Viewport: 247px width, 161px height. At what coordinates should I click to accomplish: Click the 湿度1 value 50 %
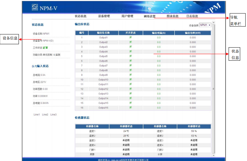pyautogui.click(x=194, y=131)
